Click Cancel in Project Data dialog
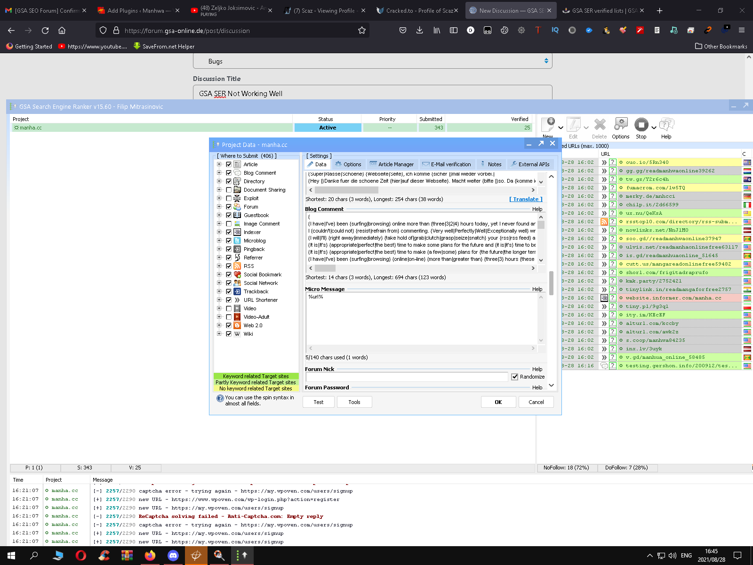This screenshot has width=753, height=565. coord(536,402)
